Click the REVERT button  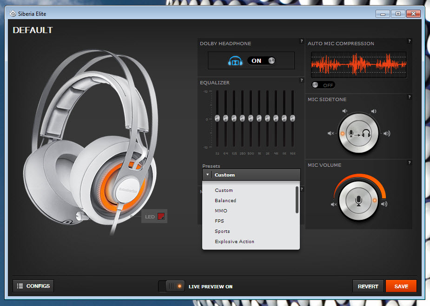click(x=368, y=286)
